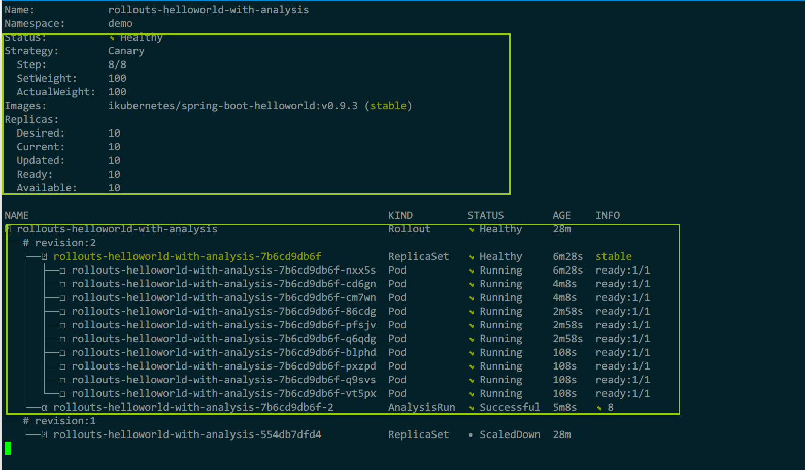805x470 pixels.
Task: Click the check icon before 'Successful'
Action: pos(472,408)
